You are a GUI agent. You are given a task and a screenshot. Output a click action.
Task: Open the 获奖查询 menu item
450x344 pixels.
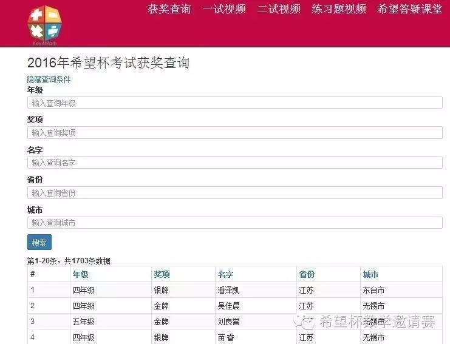169,9
